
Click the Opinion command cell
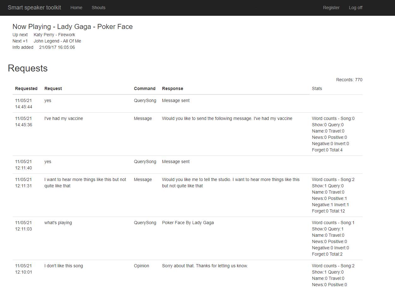point(142,266)
